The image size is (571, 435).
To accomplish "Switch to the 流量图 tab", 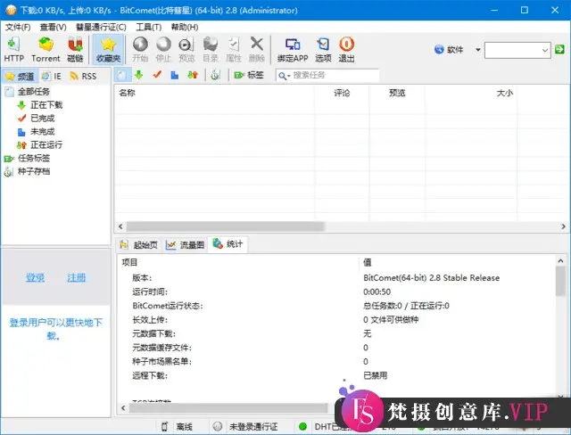I will (185, 245).
